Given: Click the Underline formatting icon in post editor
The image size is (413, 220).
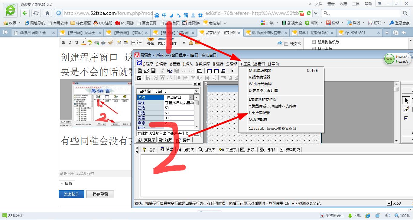Looking at the screenshot, I should (77, 43).
